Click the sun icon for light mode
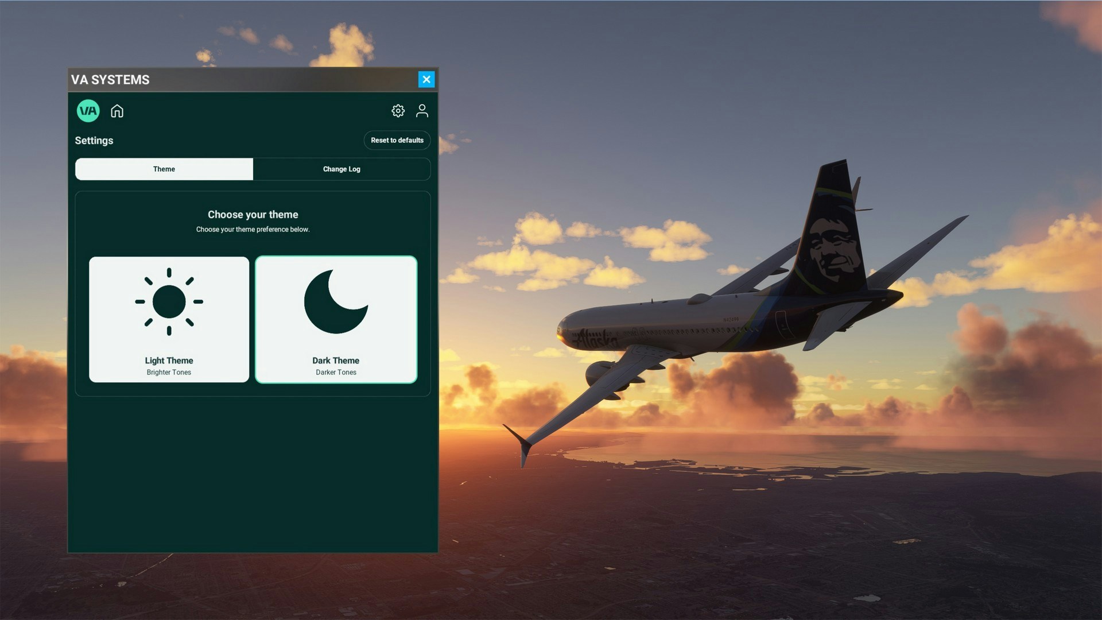The image size is (1102, 620). pos(169,301)
